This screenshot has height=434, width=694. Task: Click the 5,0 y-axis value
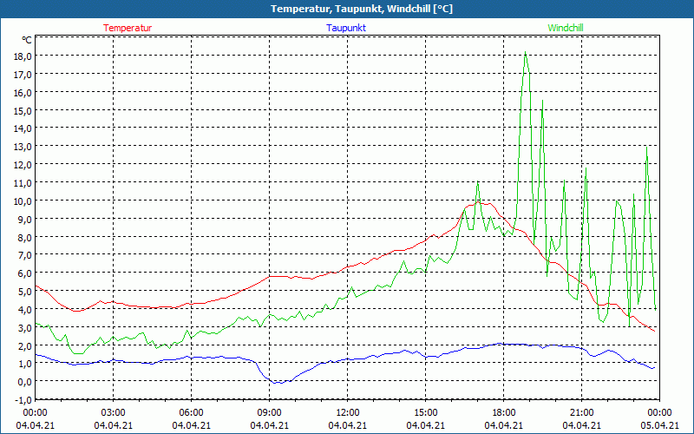[x=25, y=292]
